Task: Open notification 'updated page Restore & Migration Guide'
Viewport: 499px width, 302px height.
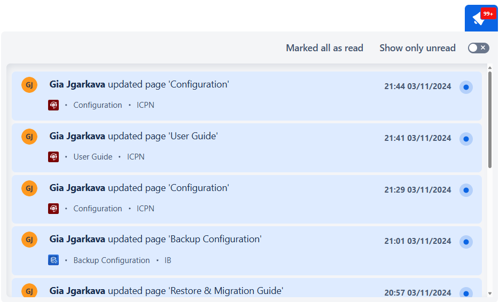Action: pos(247,289)
